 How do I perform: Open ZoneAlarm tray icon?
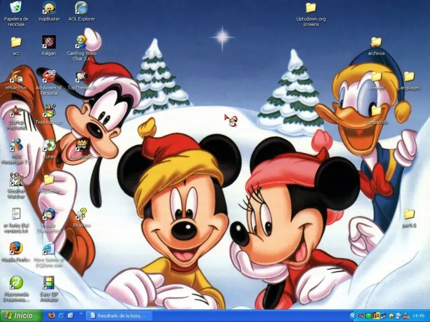[376, 316]
